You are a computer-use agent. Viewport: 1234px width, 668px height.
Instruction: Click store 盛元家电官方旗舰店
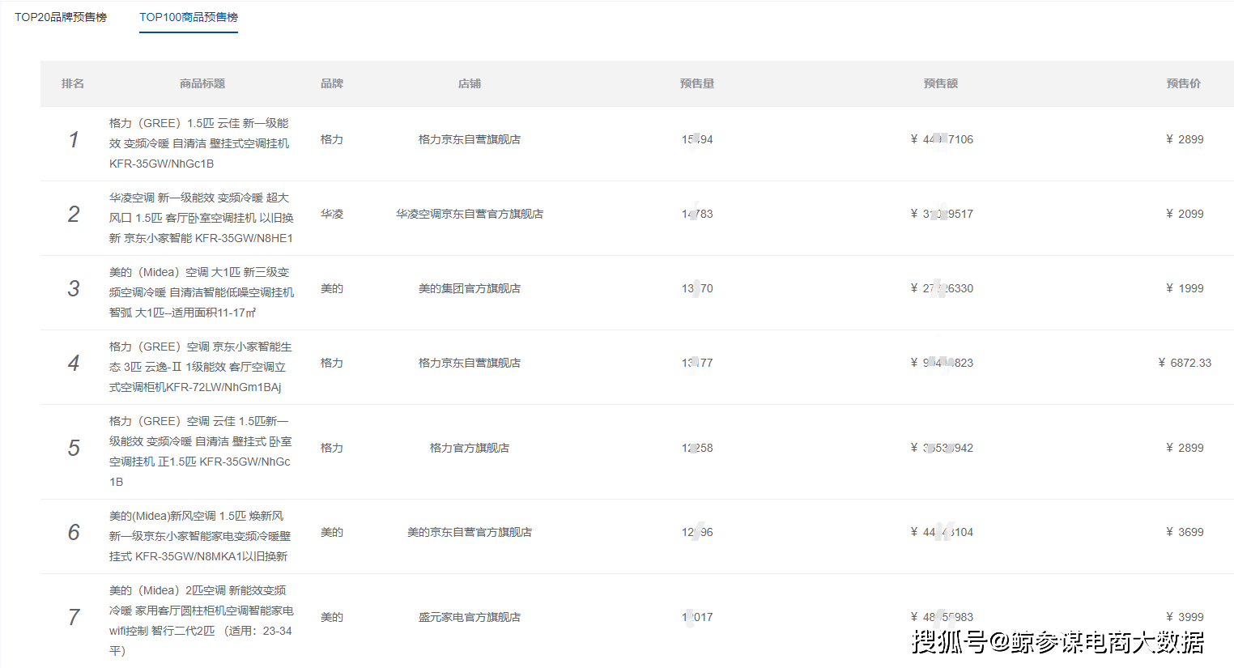[x=470, y=617]
